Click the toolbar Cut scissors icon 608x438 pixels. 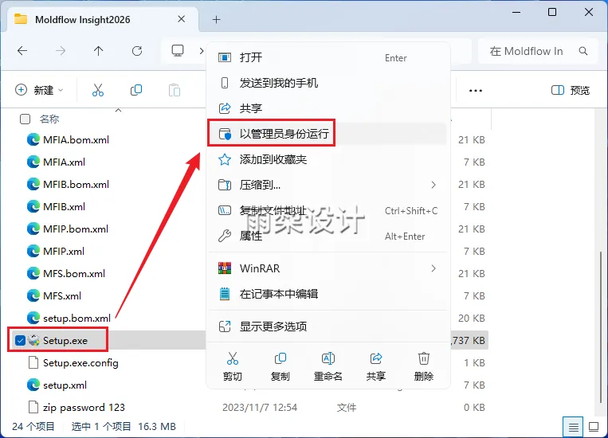(x=98, y=90)
